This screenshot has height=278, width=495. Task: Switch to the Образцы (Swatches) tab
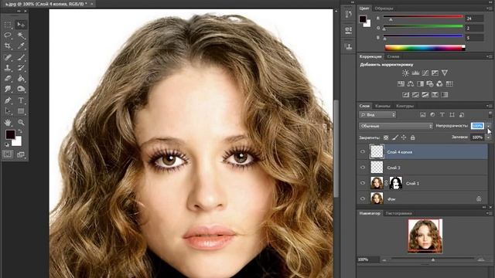[x=384, y=8]
